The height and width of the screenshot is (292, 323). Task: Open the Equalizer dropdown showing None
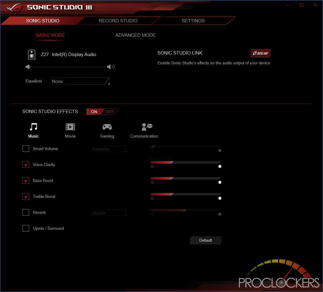click(80, 81)
